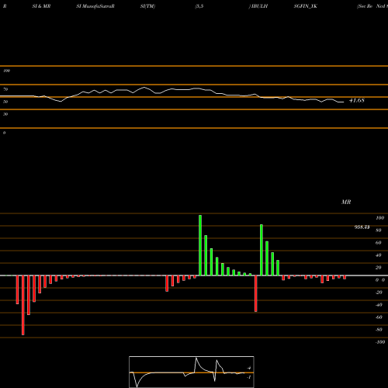Screen dimensions: 388x388
Task: Click the IBULH header text
Action: tap(259, 6)
